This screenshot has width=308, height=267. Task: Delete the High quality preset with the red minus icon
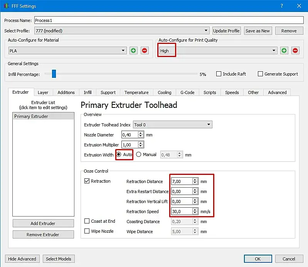pyautogui.click(x=295, y=50)
